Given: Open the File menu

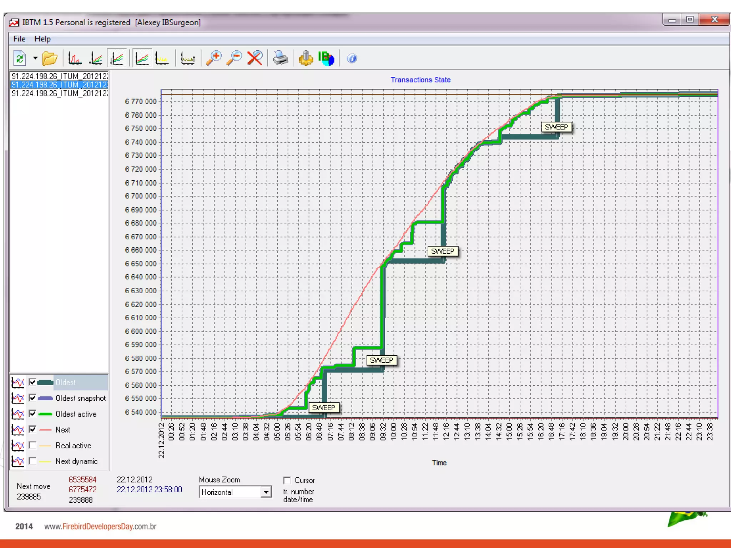Looking at the screenshot, I should [19, 39].
